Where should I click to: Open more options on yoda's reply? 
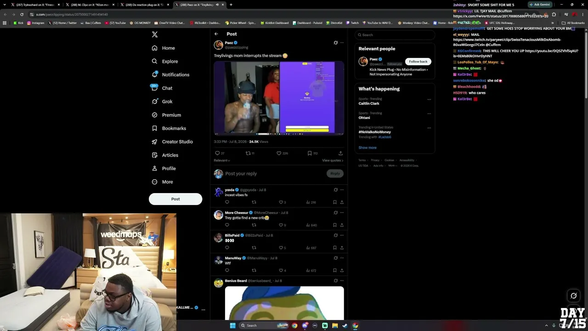(x=342, y=190)
